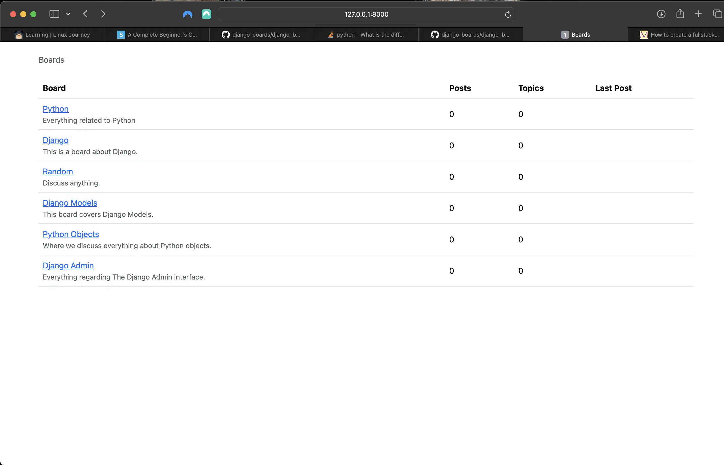Click 'Discuss anything.' description

[71, 183]
